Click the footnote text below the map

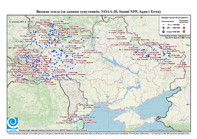click(98, 133)
